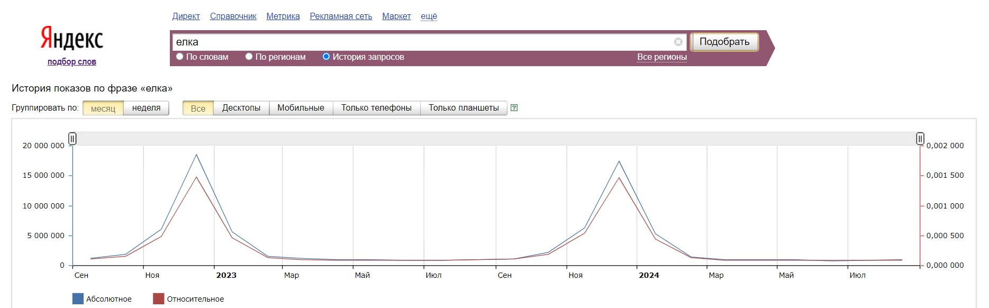Open the Все регионы region selector
The width and height of the screenshot is (989, 308).
point(661,57)
